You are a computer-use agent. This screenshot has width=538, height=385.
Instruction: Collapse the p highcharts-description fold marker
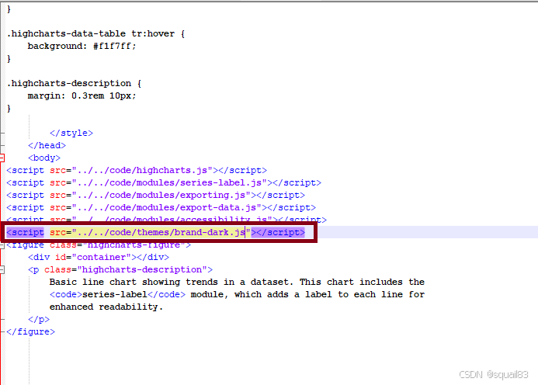tap(2, 269)
